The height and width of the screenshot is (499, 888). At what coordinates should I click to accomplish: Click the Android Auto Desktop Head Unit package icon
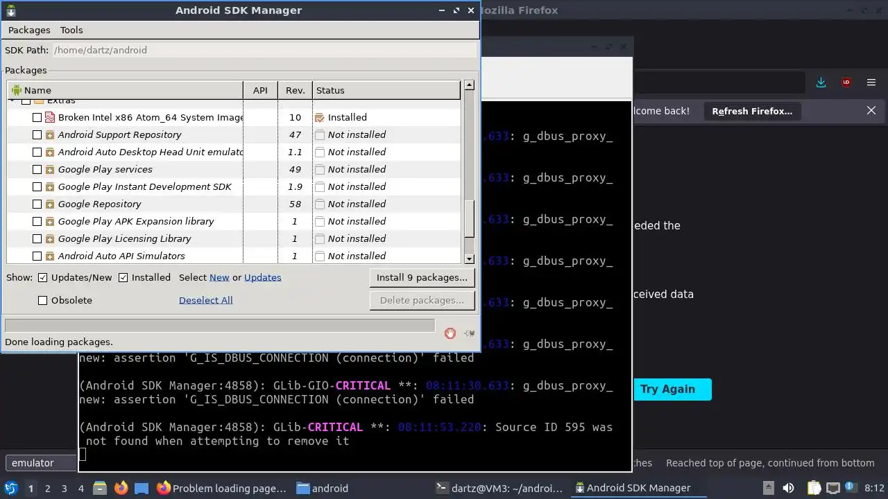pos(50,152)
